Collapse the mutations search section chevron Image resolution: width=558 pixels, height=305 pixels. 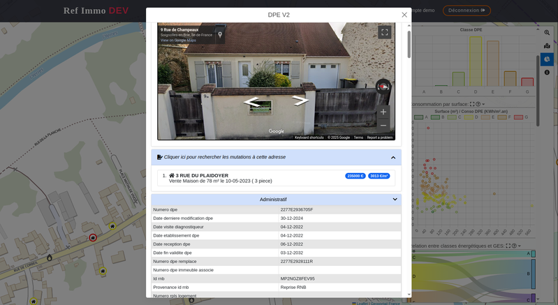click(392, 157)
